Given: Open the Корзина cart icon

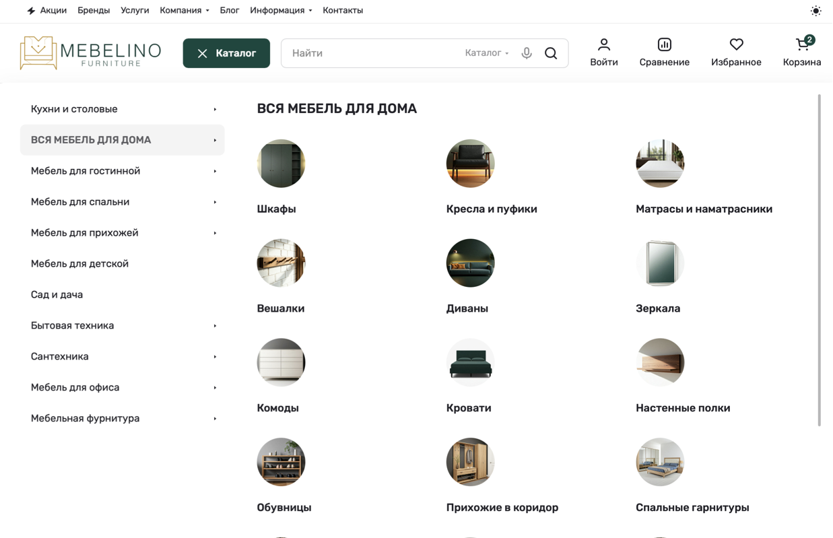Looking at the screenshot, I should (802, 44).
